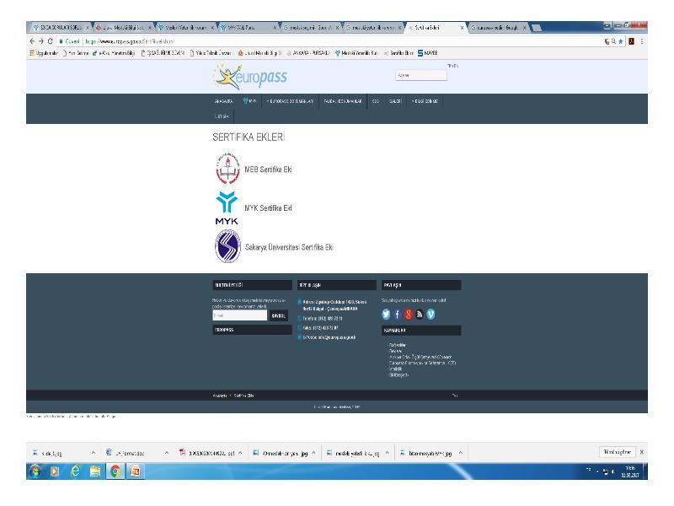
Task: Expand options for the meslek yeterlilik jpg download
Action: click(388, 453)
